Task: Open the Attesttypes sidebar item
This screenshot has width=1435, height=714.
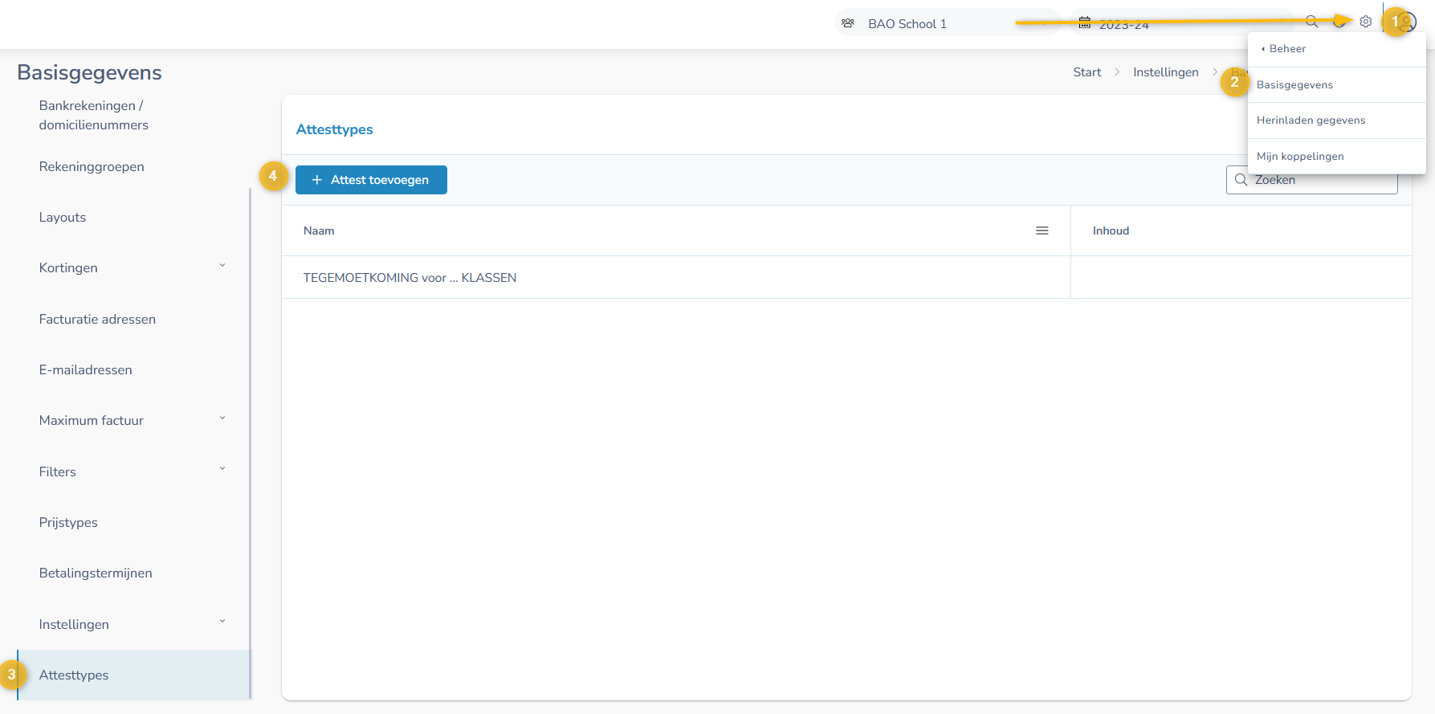Action: [74, 675]
